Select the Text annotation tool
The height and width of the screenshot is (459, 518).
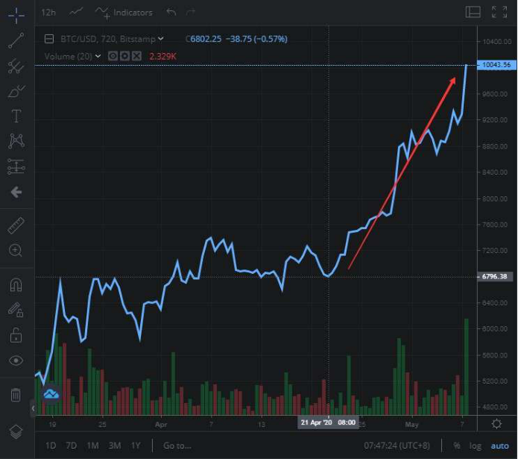click(x=16, y=116)
